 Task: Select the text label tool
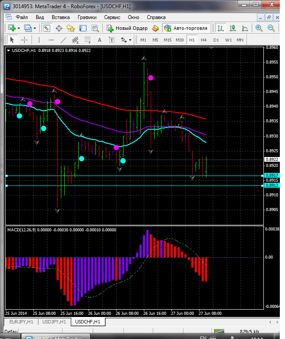tap(111, 40)
